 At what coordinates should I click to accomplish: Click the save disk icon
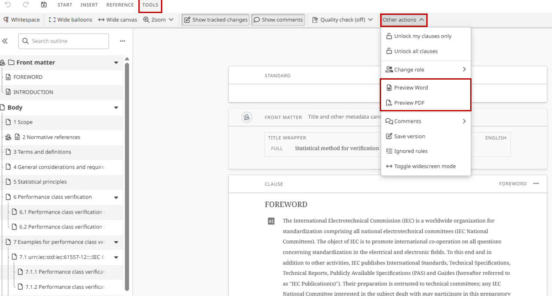pyautogui.click(x=43, y=5)
